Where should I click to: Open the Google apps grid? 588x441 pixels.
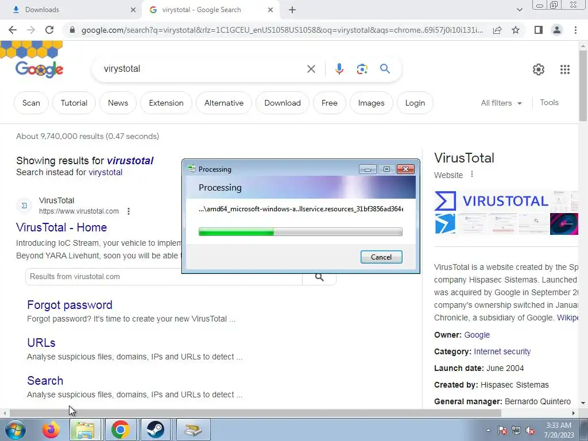(565, 69)
